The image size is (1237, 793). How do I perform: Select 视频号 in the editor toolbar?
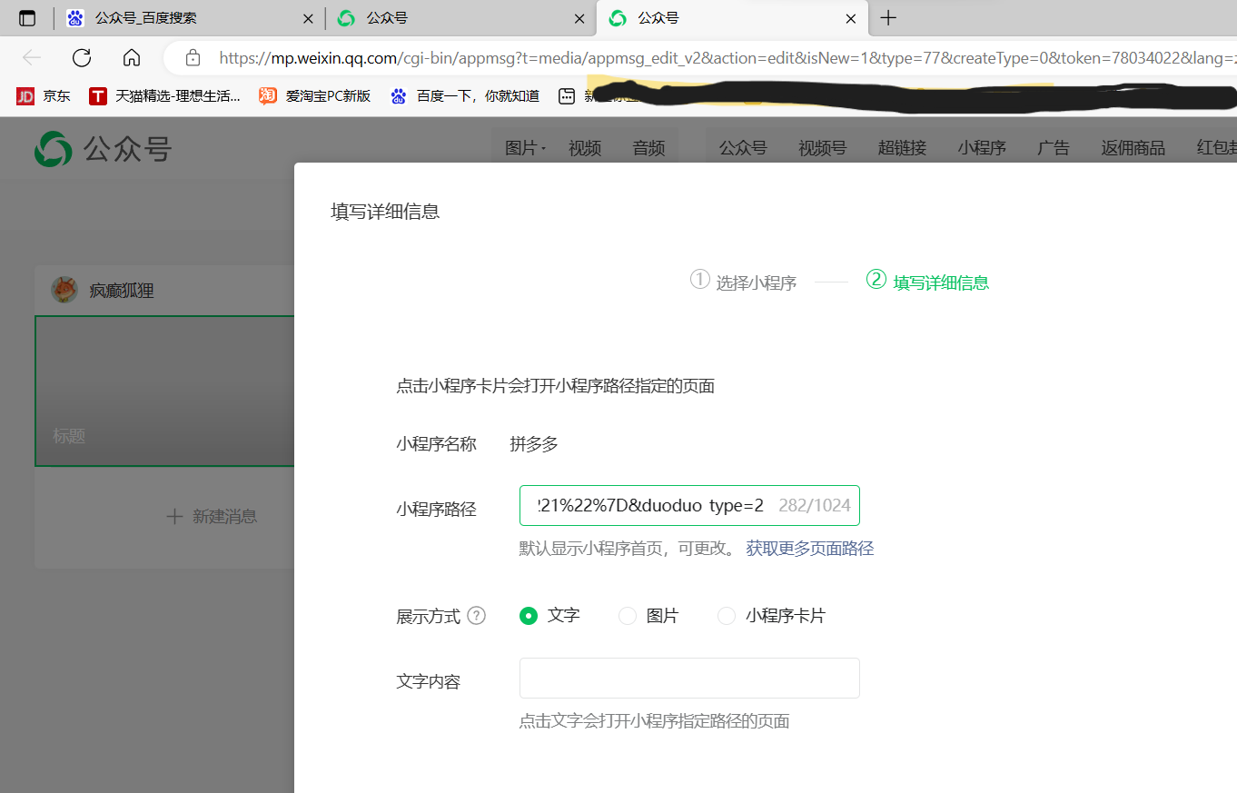click(822, 148)
